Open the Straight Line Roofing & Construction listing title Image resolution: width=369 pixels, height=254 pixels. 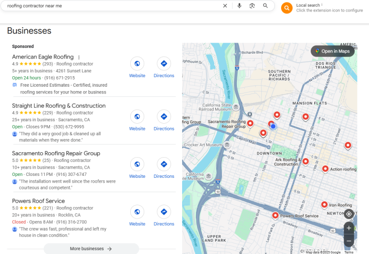tap(59, 105)
